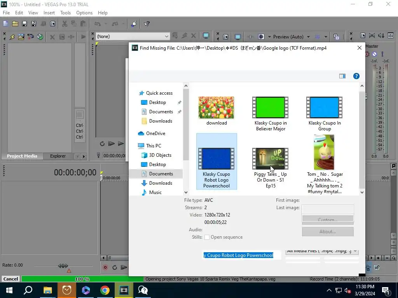Image resolution: width=398 pixels, height=298 pixels.
Task: Open the (None) trimmer history dropdown
Action: 166,36
